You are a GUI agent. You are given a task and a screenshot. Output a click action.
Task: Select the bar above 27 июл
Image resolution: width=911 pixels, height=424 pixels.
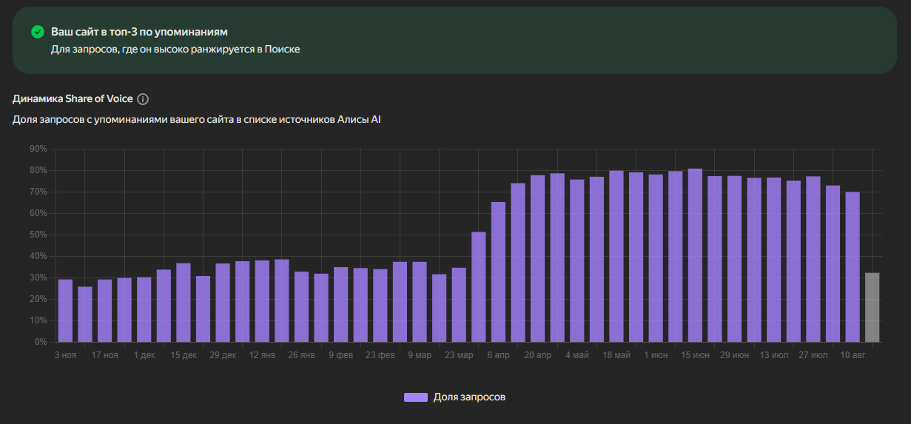coord(813,260)
